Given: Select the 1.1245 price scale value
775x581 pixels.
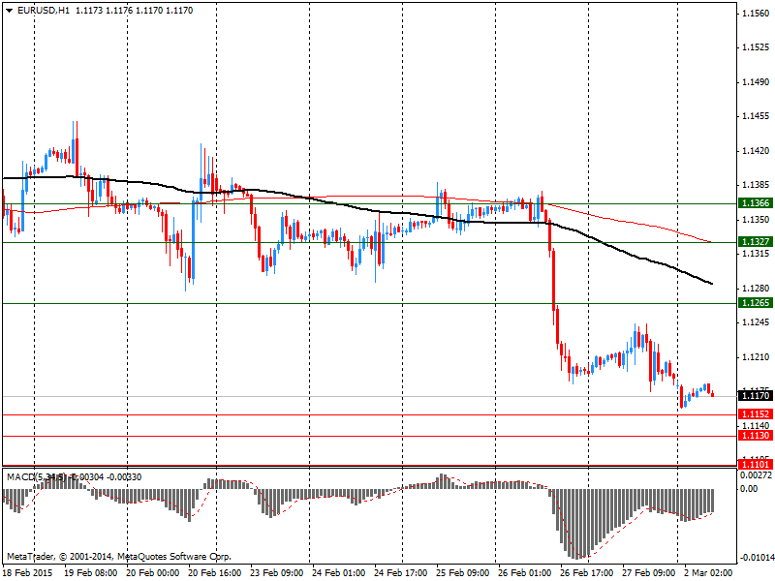Looking at the screenshot, I should click(756, 322).
